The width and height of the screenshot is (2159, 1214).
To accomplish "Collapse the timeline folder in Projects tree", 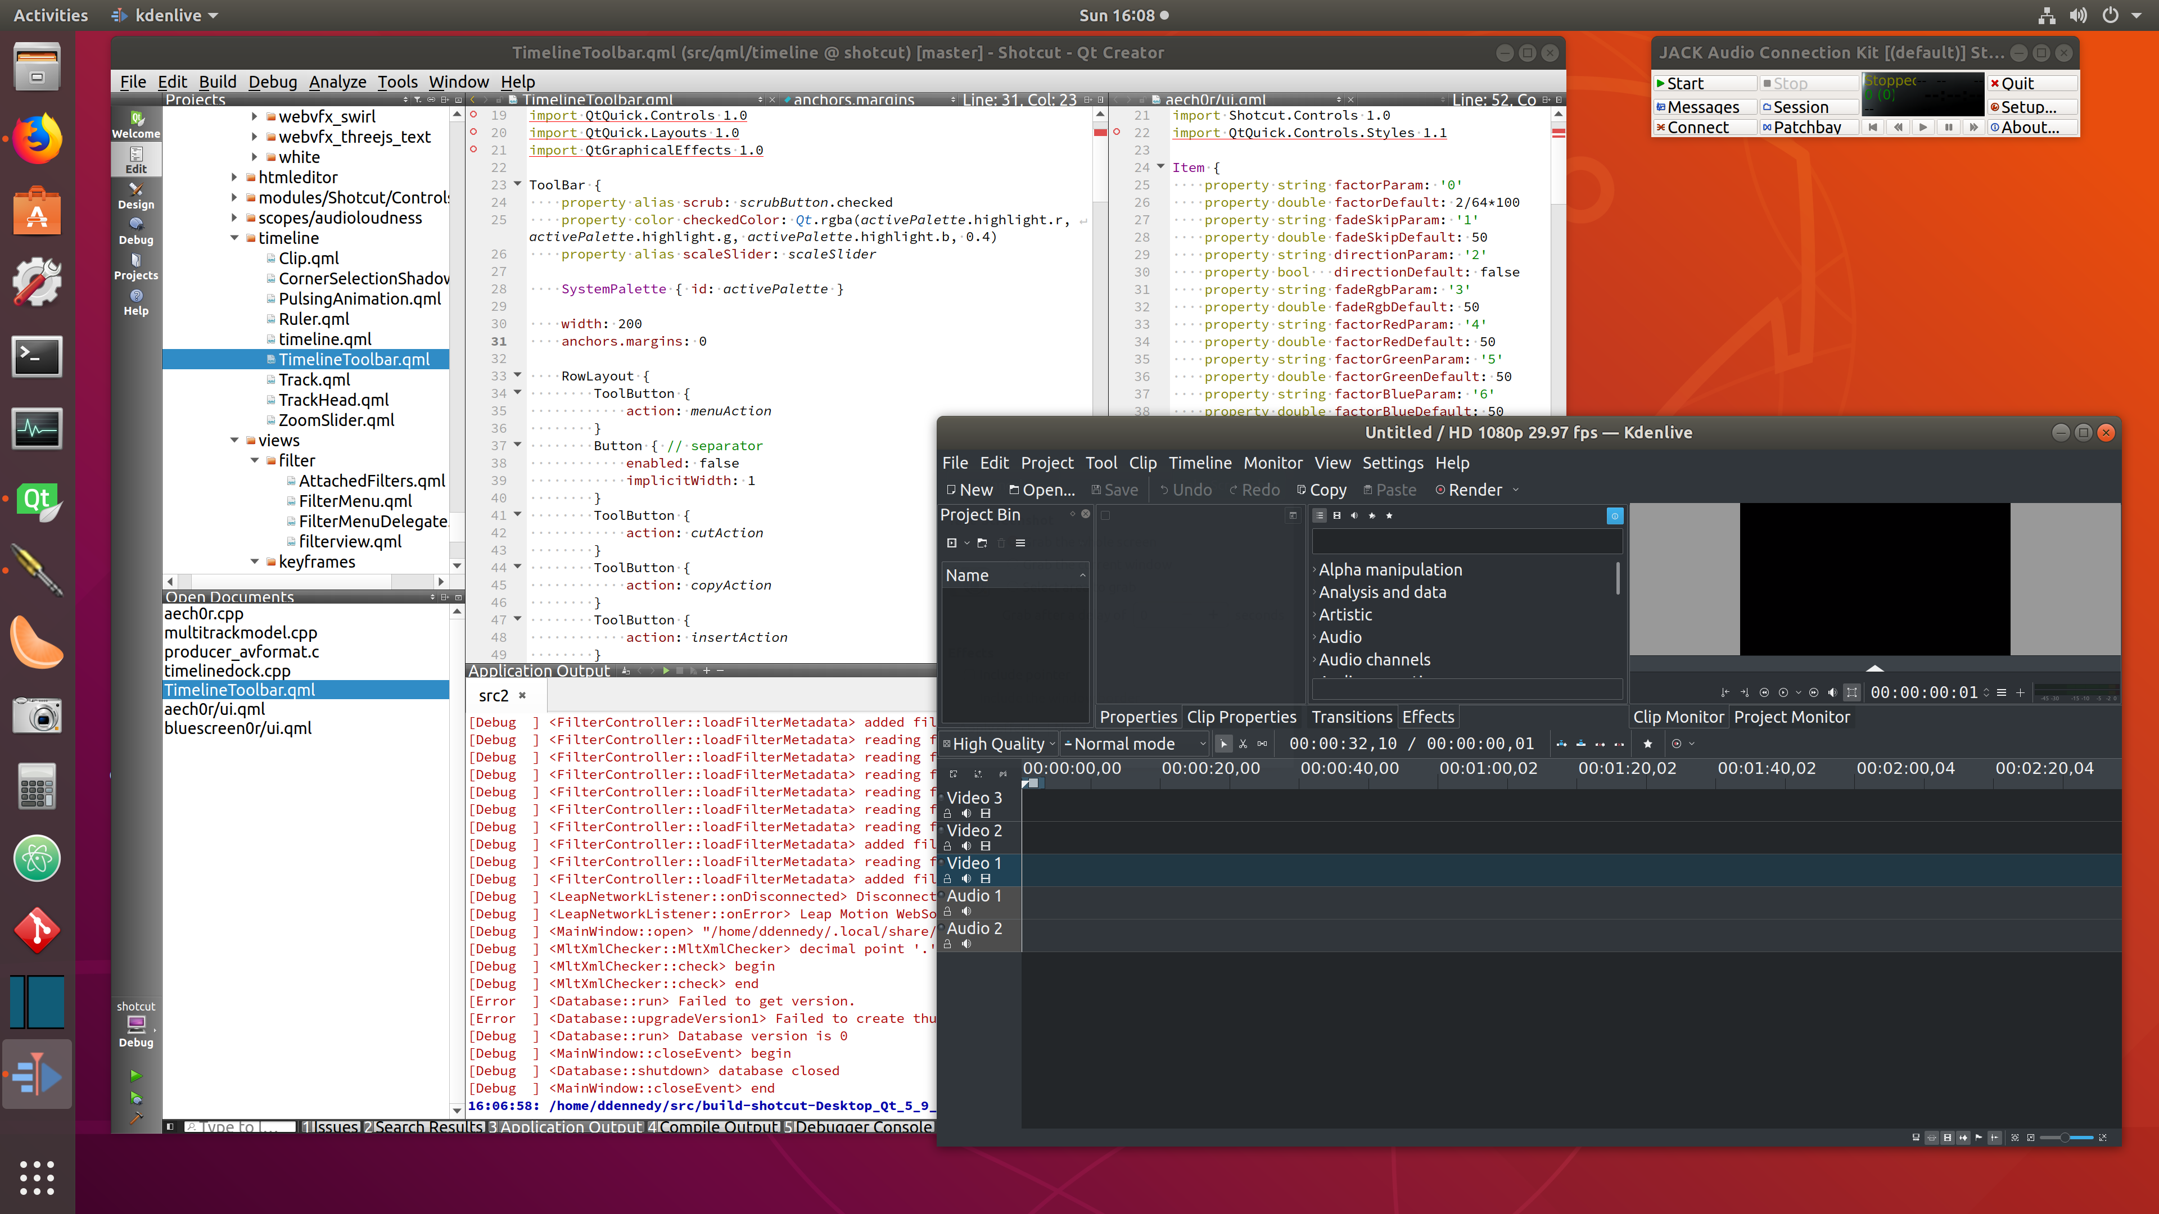I will coord(234,238).
